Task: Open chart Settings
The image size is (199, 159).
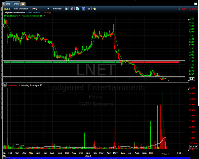Action: click(57, 9)
